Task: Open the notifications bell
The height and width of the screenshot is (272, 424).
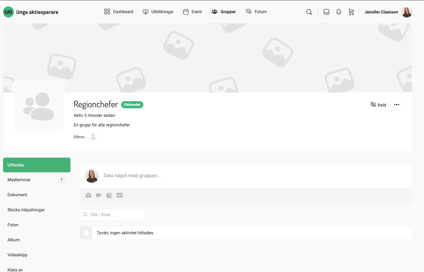Action: pyautogui.click(x=339, y=12)
